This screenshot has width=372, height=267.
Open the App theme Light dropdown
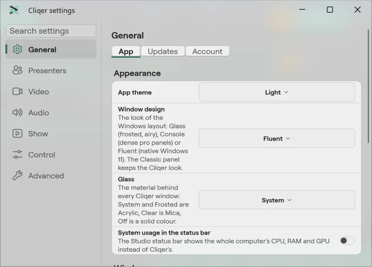click(276, 92)
